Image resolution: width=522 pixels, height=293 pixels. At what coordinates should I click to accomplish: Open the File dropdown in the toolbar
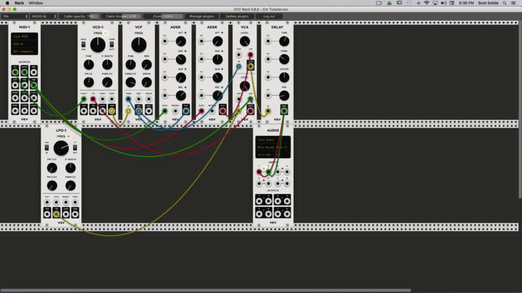click(15, 16)
